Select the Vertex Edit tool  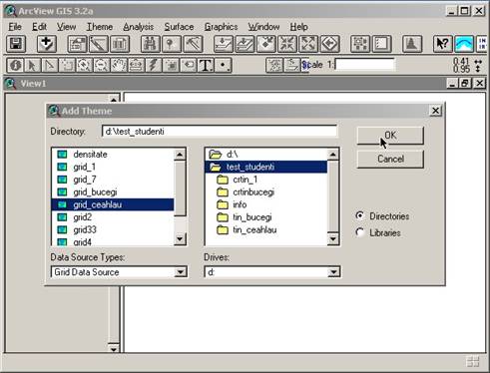[50, 65]
